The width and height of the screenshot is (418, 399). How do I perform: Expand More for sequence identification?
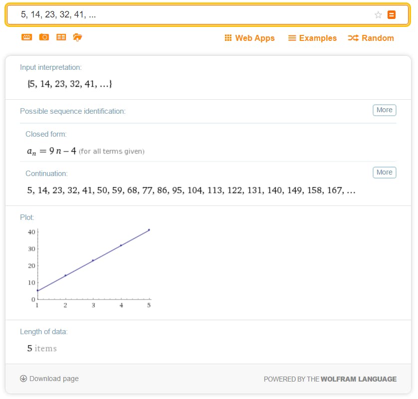(x=384, y=110)
